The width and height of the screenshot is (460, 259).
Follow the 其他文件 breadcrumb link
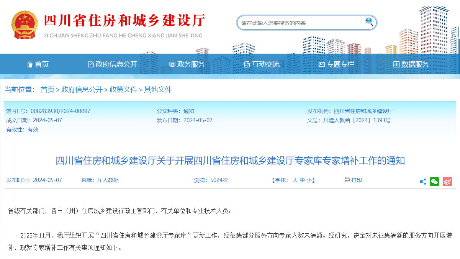tap(157, 89)
